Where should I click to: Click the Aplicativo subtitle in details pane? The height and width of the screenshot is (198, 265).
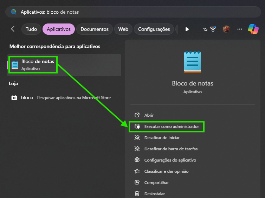point(193,92)
